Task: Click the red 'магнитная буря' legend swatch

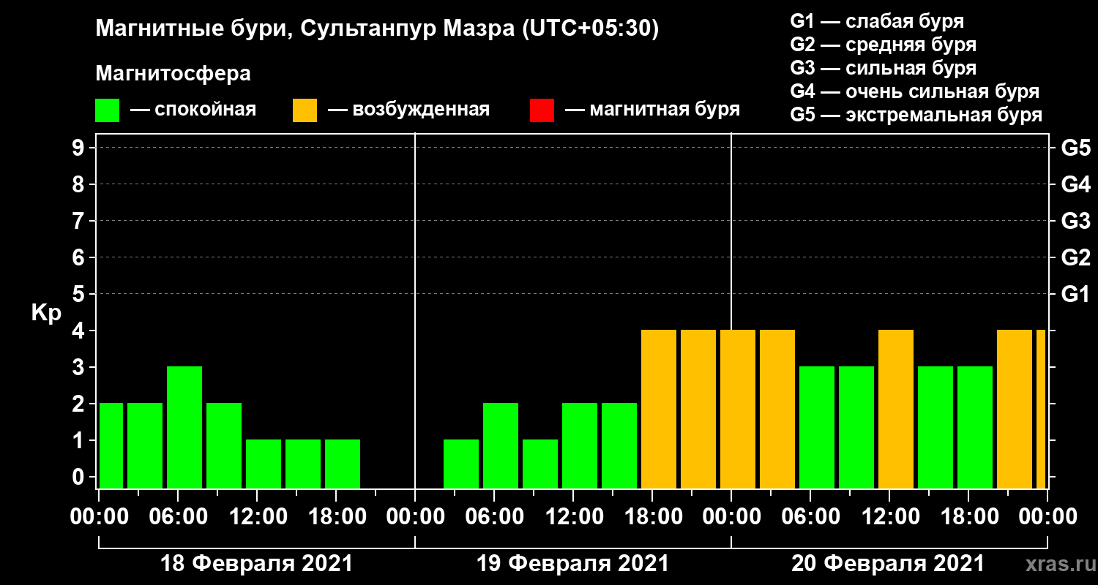Action: click(542, 110)
